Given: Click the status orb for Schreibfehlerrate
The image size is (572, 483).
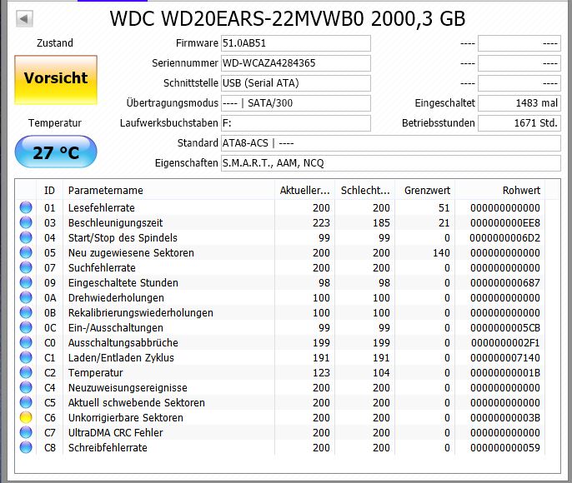Looking at the screenshot, I should [x=26, y=447].
